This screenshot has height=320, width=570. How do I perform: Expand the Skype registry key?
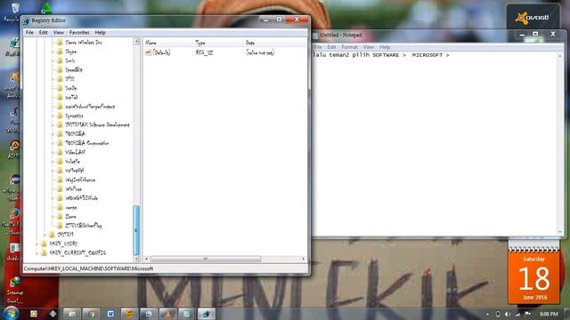[x=53, y=52]
